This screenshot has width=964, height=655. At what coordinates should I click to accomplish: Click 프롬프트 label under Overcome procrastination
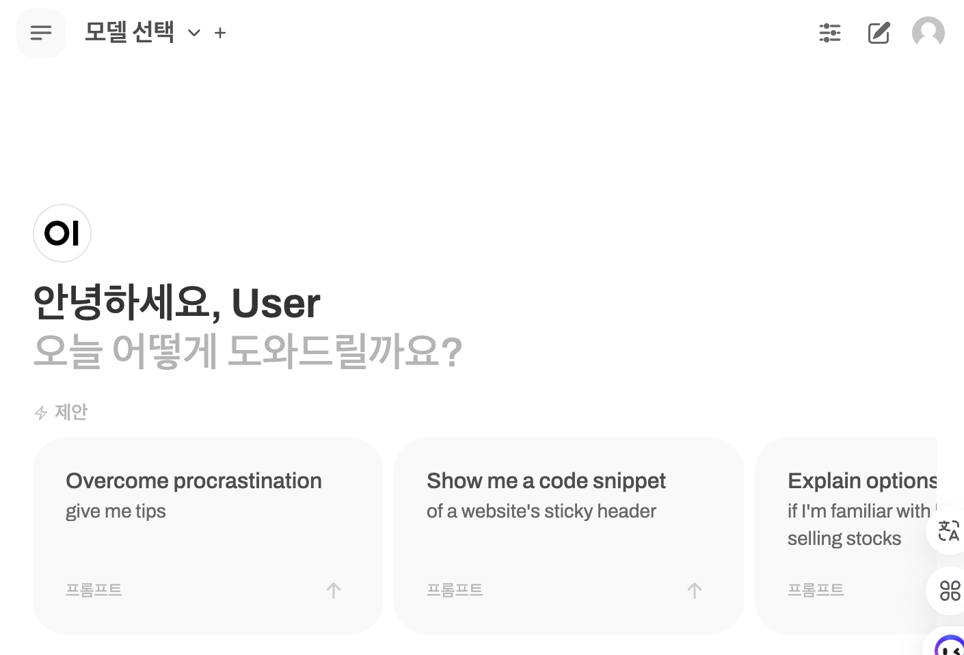click(x=94, y=589)
